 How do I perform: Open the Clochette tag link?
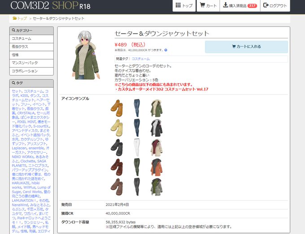pos(28,161)
